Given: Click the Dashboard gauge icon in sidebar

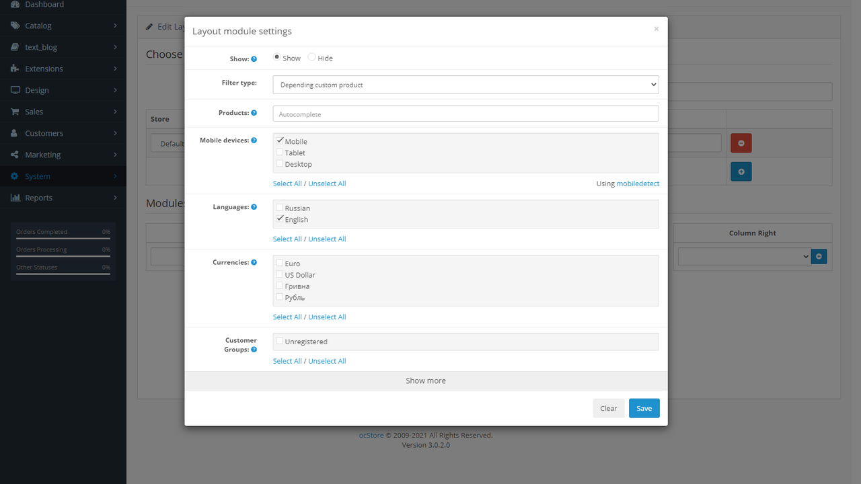Looking at the screenshot, I should point(15,4).
